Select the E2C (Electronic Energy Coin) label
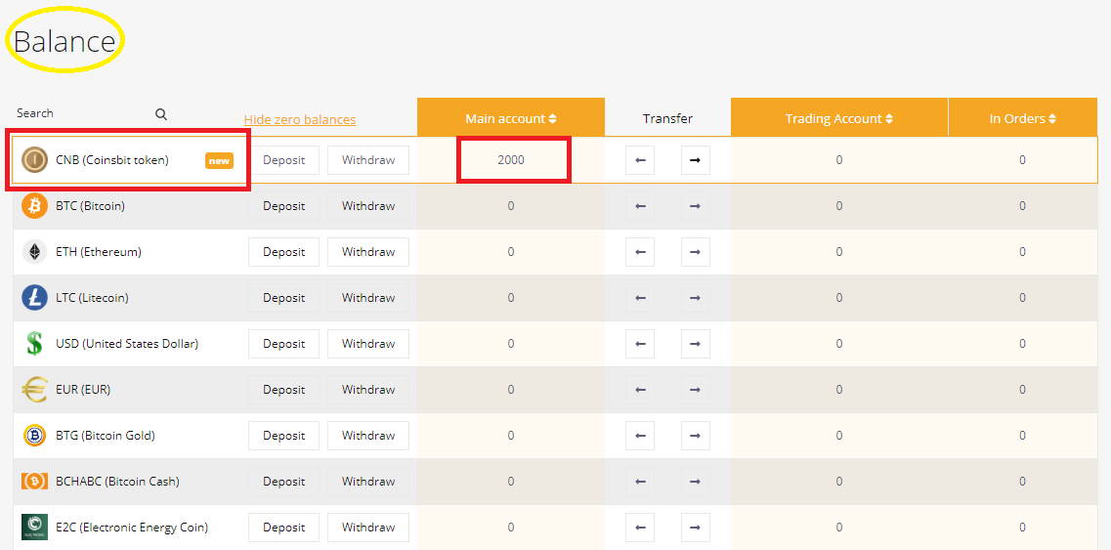The image size is (1111, 550). [x=132, y=528]
